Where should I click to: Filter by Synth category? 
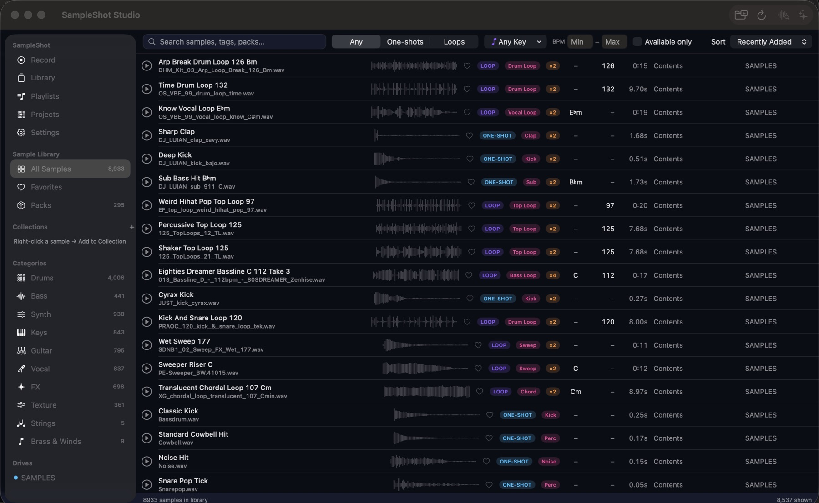[x=70, y=314]
